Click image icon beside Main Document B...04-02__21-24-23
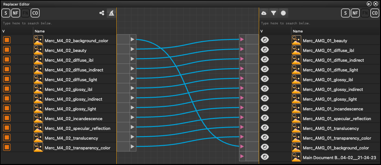 click(296, 157)
